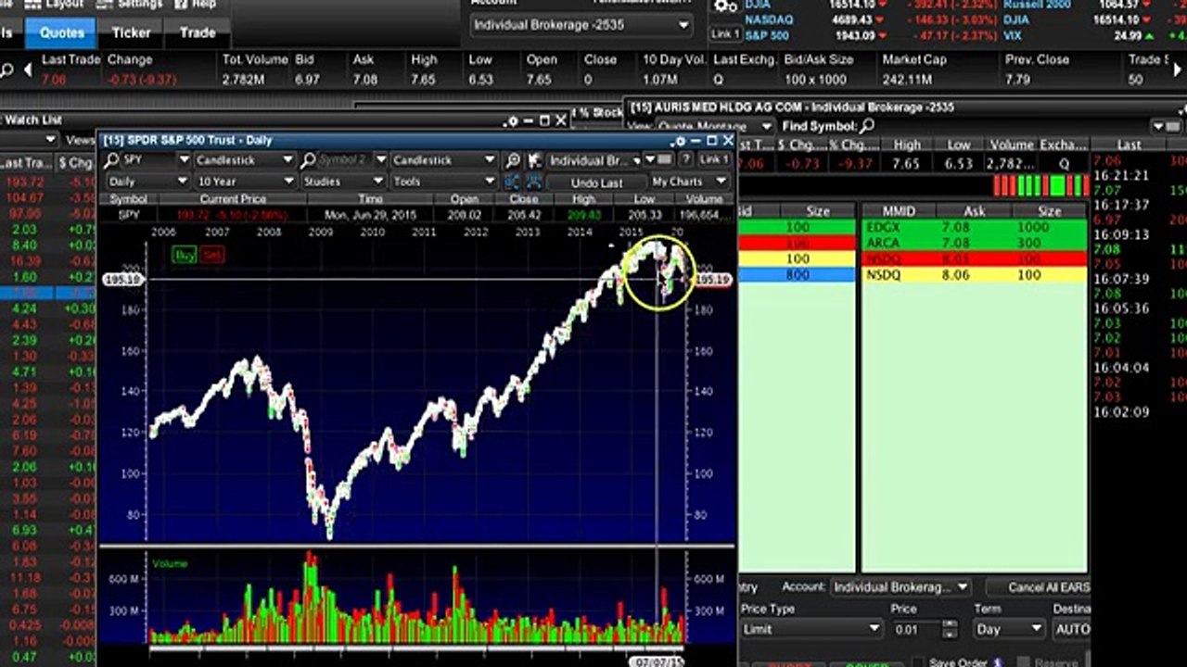
Task: Switch to the Trade tab
Action: (x=198, y=32)
